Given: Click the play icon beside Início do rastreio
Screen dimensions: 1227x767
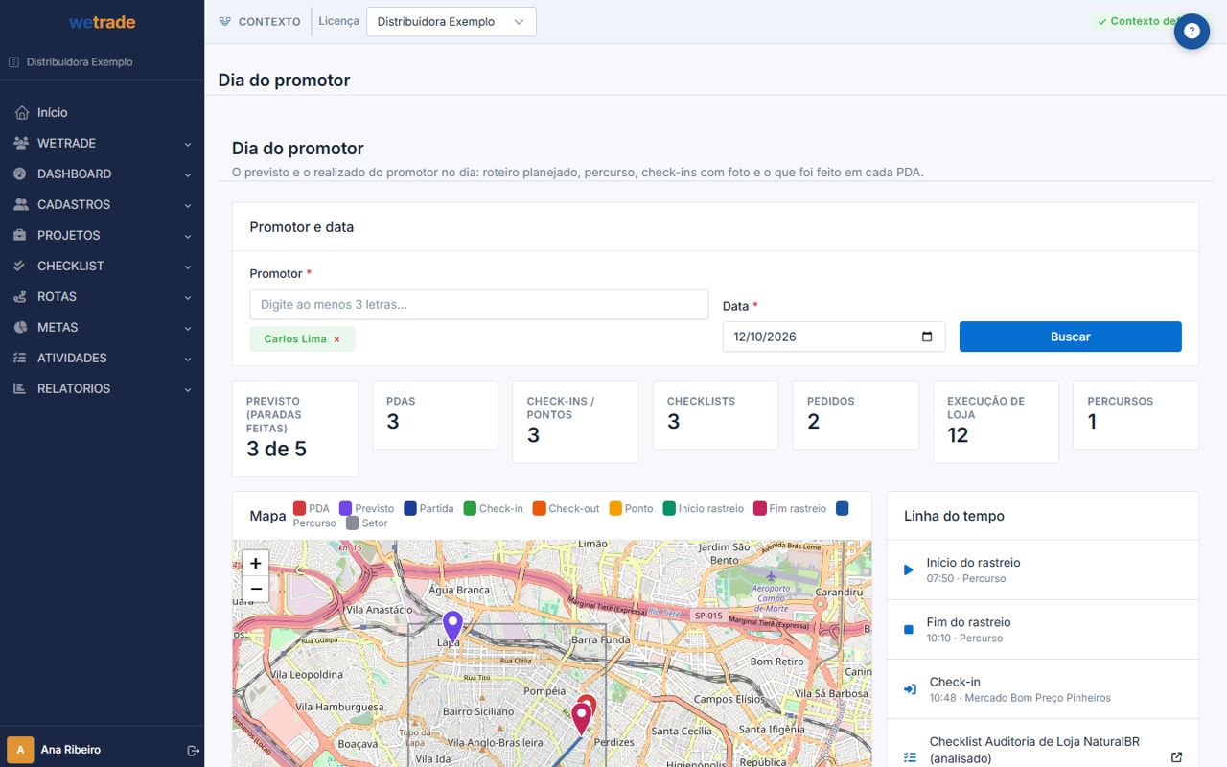Looking at the screenshot, I should 909,570.
